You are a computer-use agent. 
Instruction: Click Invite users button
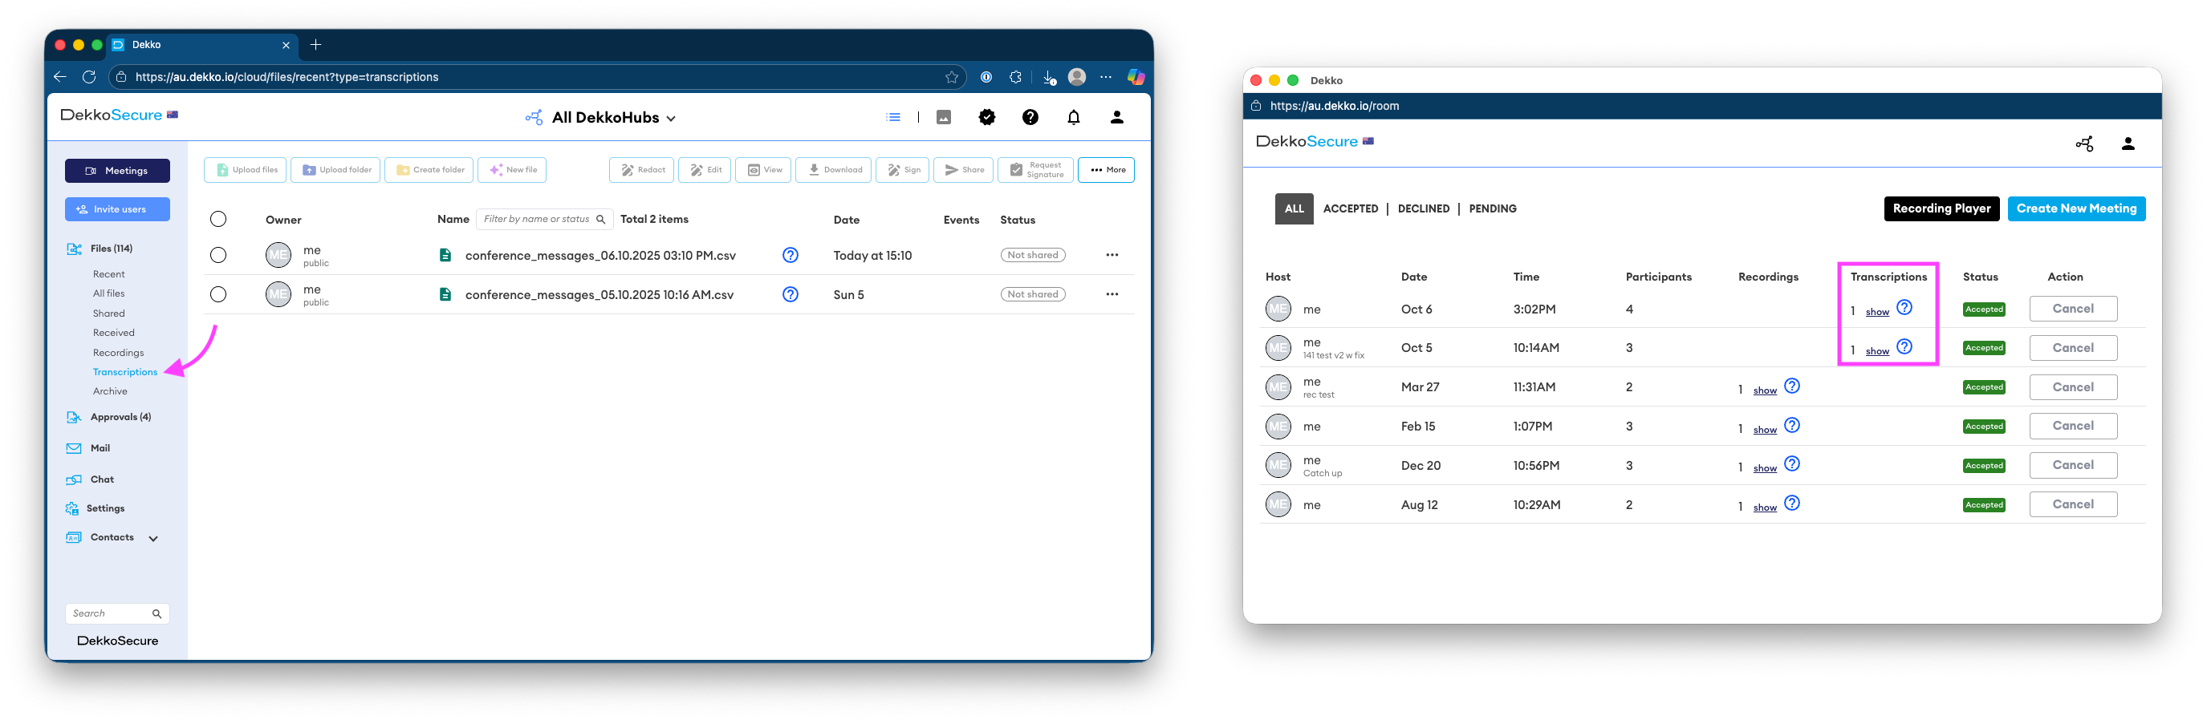pyautogui.click(x=117, y=210)
